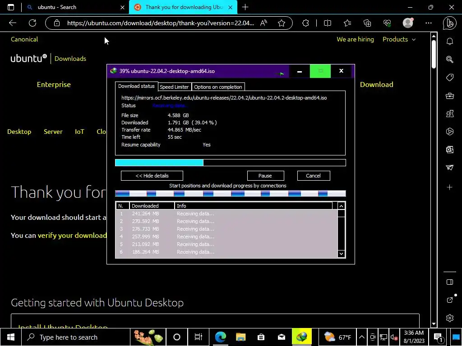This screenshot has height=346, width=462.
Task: Open the Enterprise navigation item
Action: tap(54, 84)
